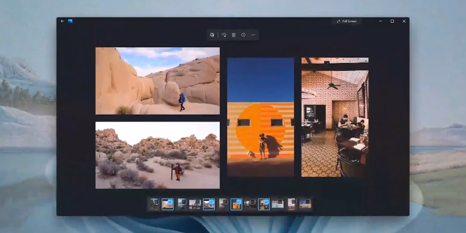Maximize the Photos window
This screenshot has height=233, width=466.
tap(392, 21)
